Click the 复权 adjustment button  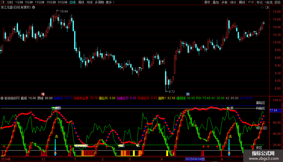[x=207, y=2]
